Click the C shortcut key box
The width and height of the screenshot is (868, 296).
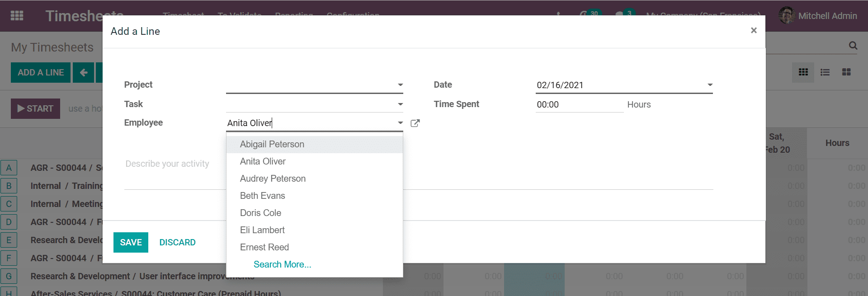[x=9, y=204]
